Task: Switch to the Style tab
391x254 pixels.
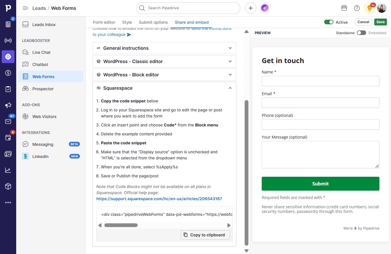Action: point(127,22)
